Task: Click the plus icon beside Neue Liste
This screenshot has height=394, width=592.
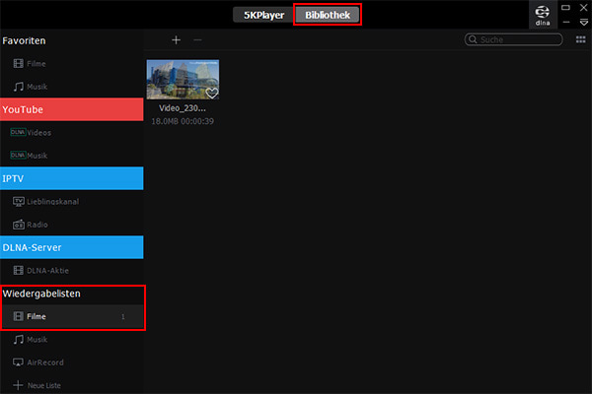Action: pos(18,385)
